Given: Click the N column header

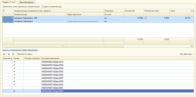Looking at the screenshot, I should tap(8, 13).
